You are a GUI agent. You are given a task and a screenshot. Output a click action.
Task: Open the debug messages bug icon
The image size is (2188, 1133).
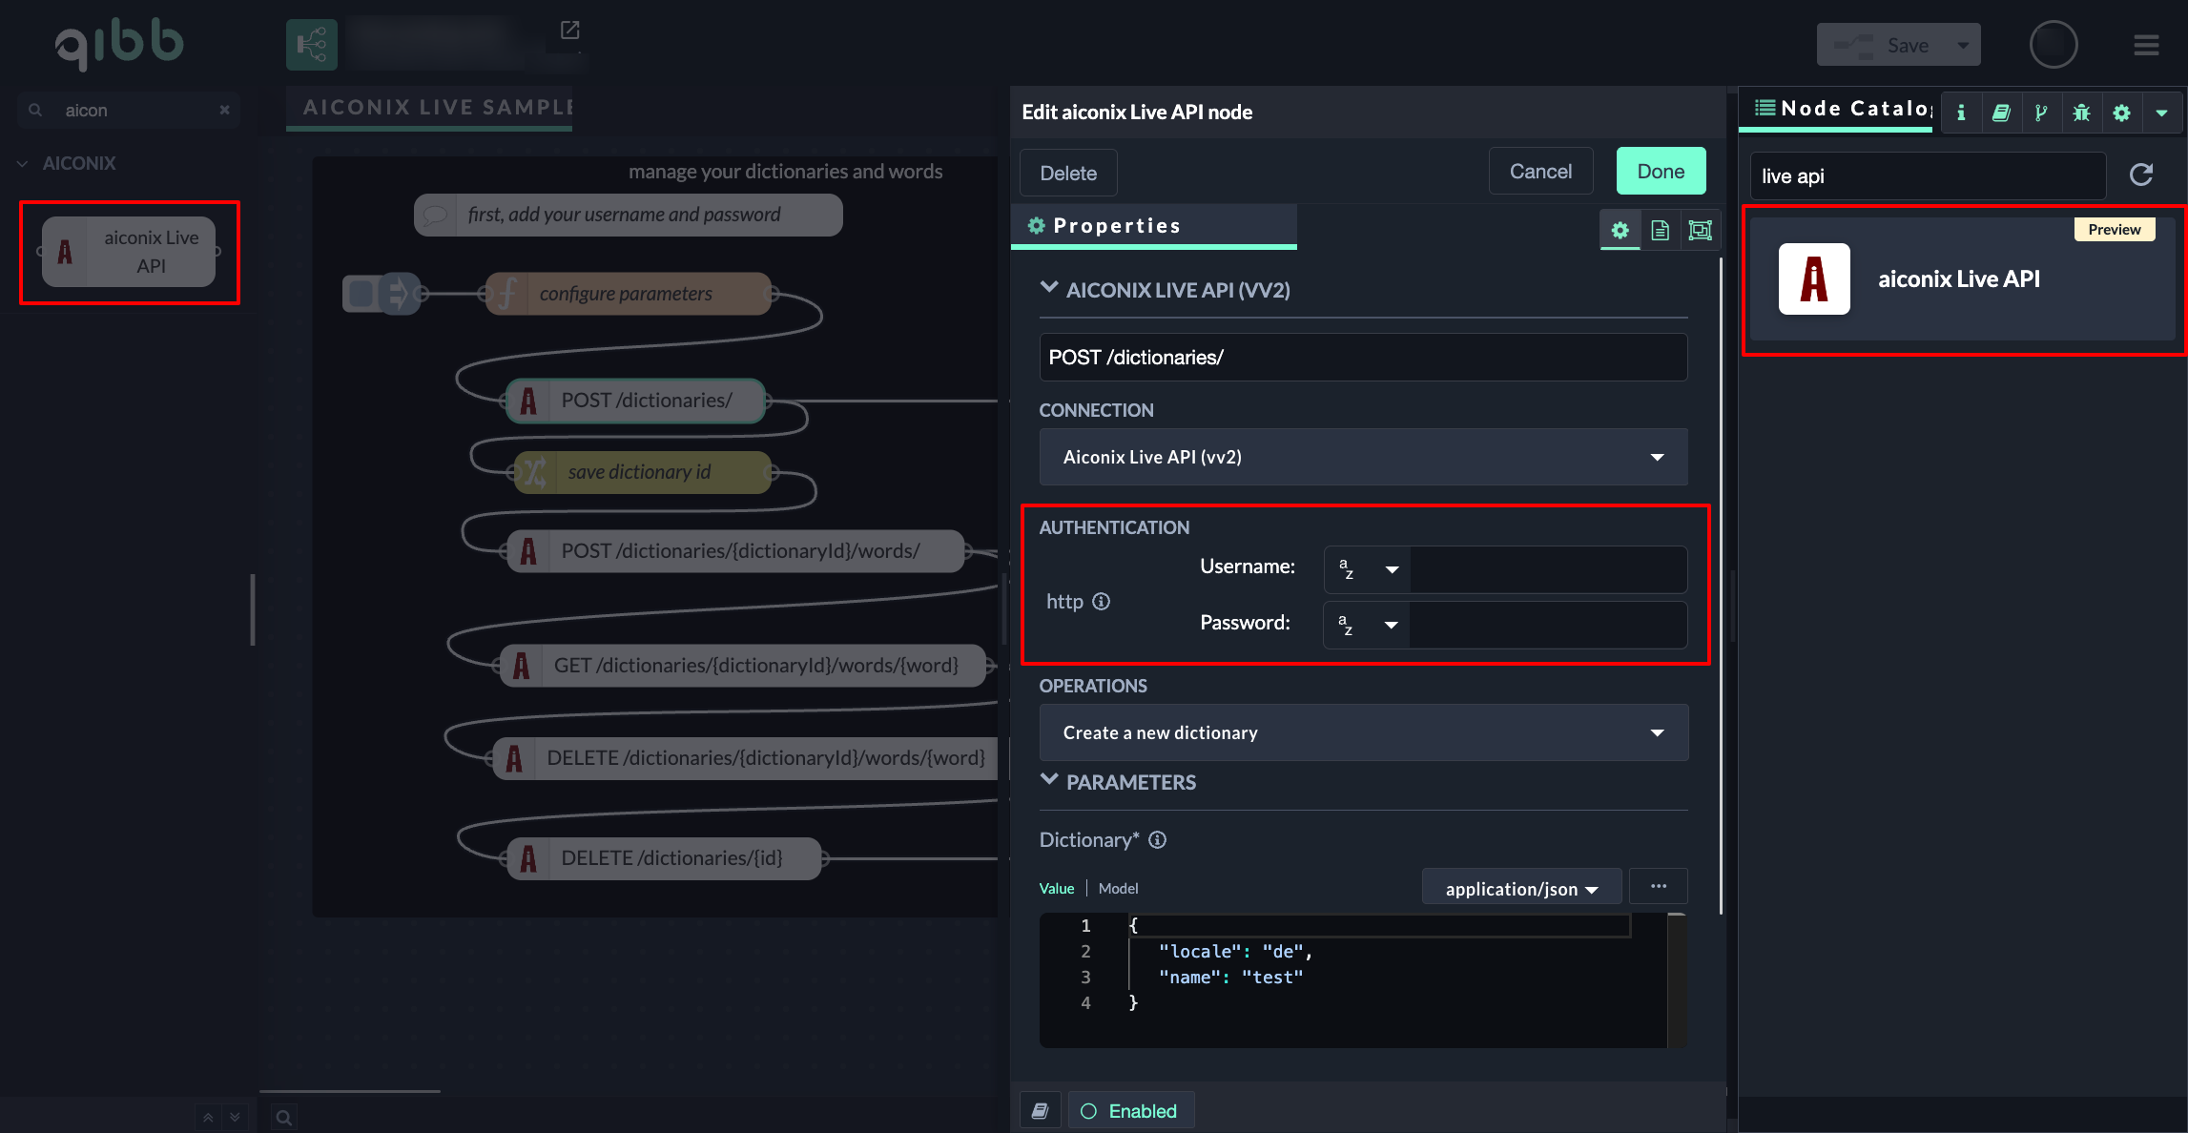(2081, 113)
